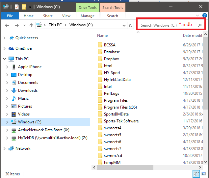
Task: Open address bar history dropdown
Action: coord(124,25)
